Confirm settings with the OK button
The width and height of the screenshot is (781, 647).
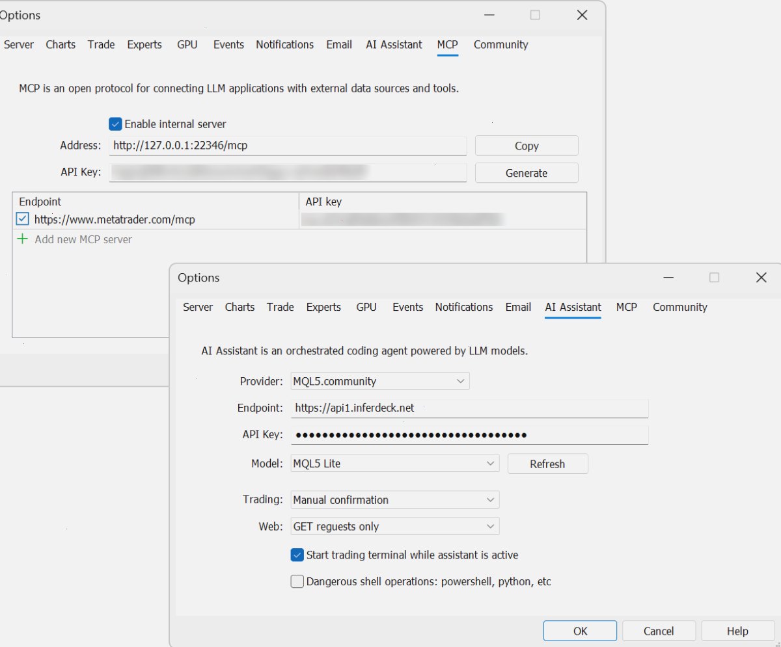click(580, 631)
